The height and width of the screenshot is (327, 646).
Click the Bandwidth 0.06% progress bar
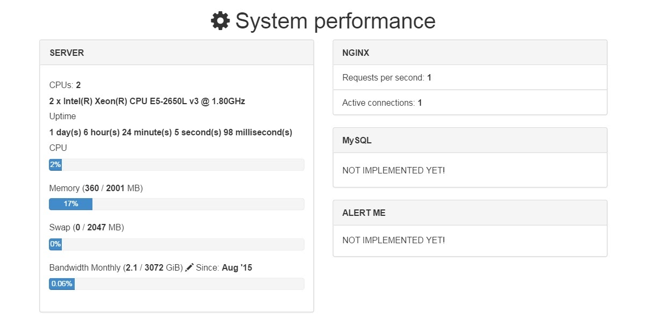[x=176, y=284]
